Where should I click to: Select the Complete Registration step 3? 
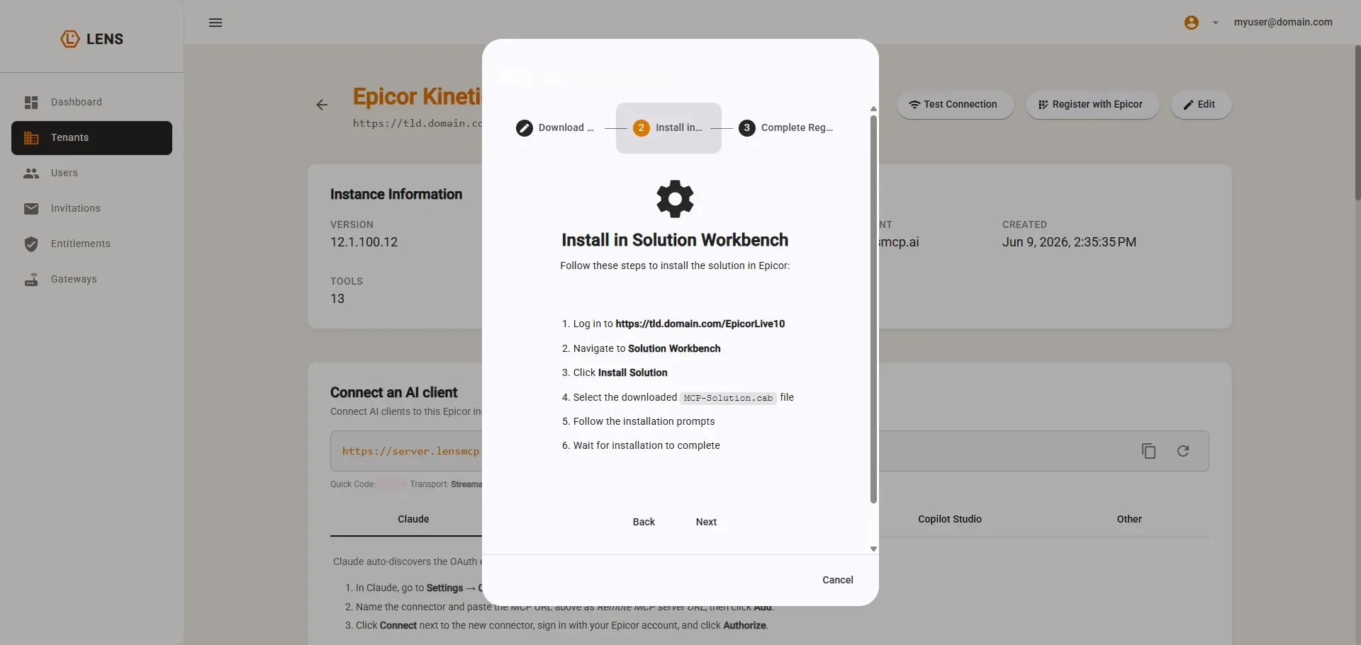pyautogui.click(x=786, y=128)
